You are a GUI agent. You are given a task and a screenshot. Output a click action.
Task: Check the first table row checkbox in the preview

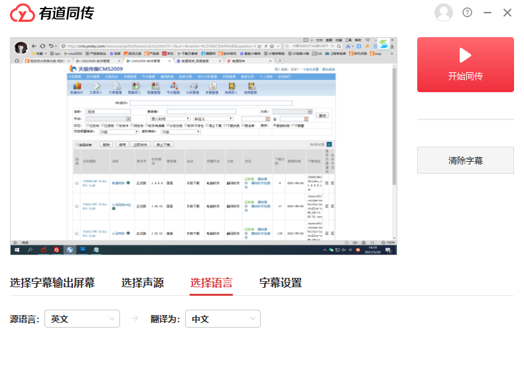[77, 182]
